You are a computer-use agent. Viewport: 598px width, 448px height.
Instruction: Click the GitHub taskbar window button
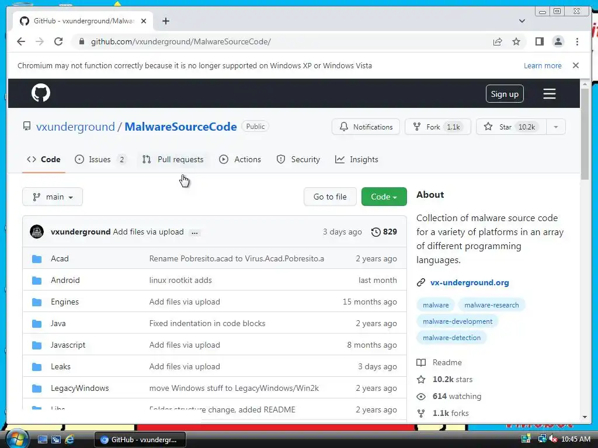pos(140,440)
